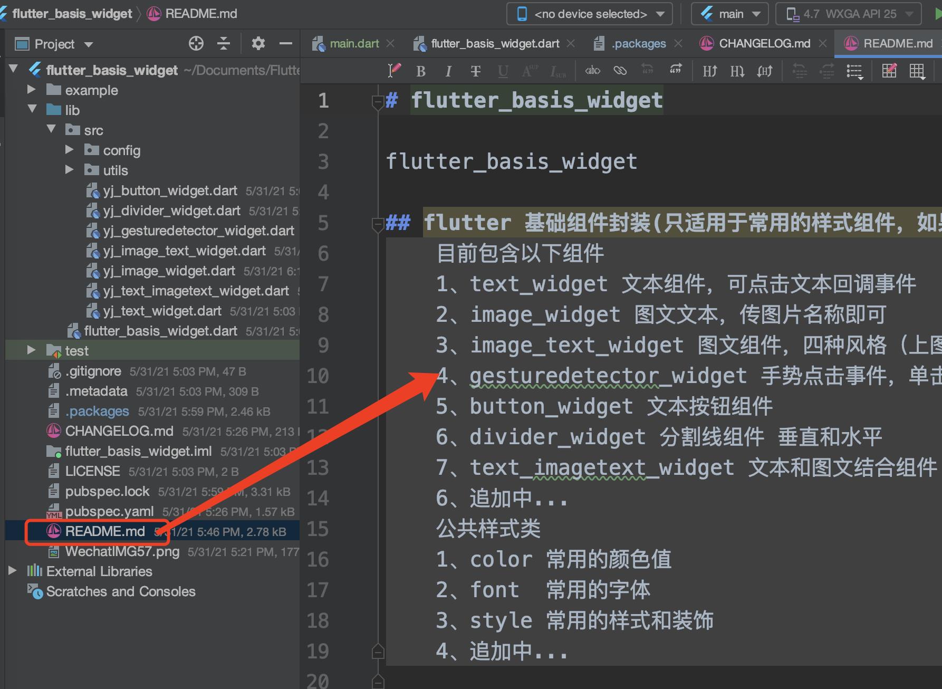Click flutter_basis_widget breadcrumb in navigation bar
This screenshot has height=689, width=942.
tap(72, 14)
